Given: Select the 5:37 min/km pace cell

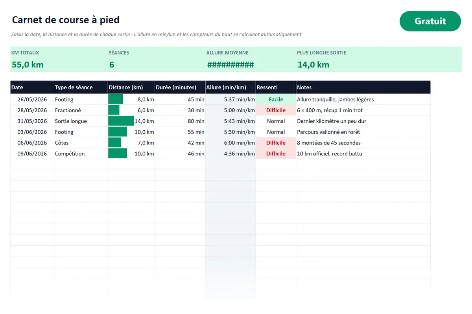Looking at the screenshot, I should tap(230, 99).
